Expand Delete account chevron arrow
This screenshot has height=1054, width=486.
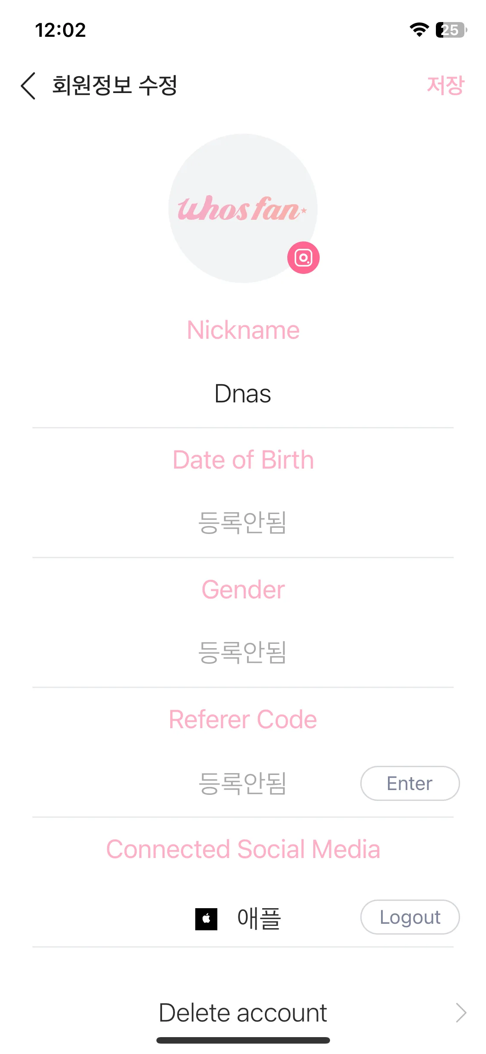pos(461,1013)
